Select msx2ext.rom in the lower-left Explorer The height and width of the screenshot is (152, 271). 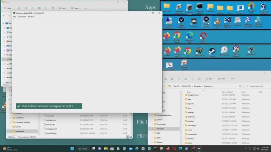click(86, 120)
